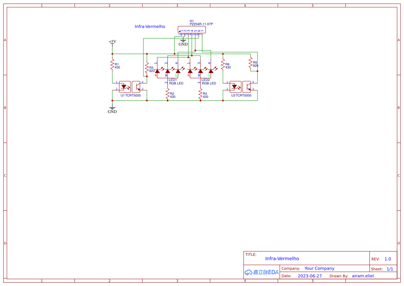404x286 pixels.
Task: Select the H1 PZ254R-11-07P header symbol
Action: click(191, 30)
